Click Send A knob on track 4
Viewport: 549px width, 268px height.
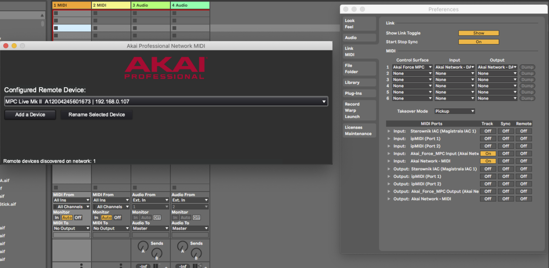point(183,246)
